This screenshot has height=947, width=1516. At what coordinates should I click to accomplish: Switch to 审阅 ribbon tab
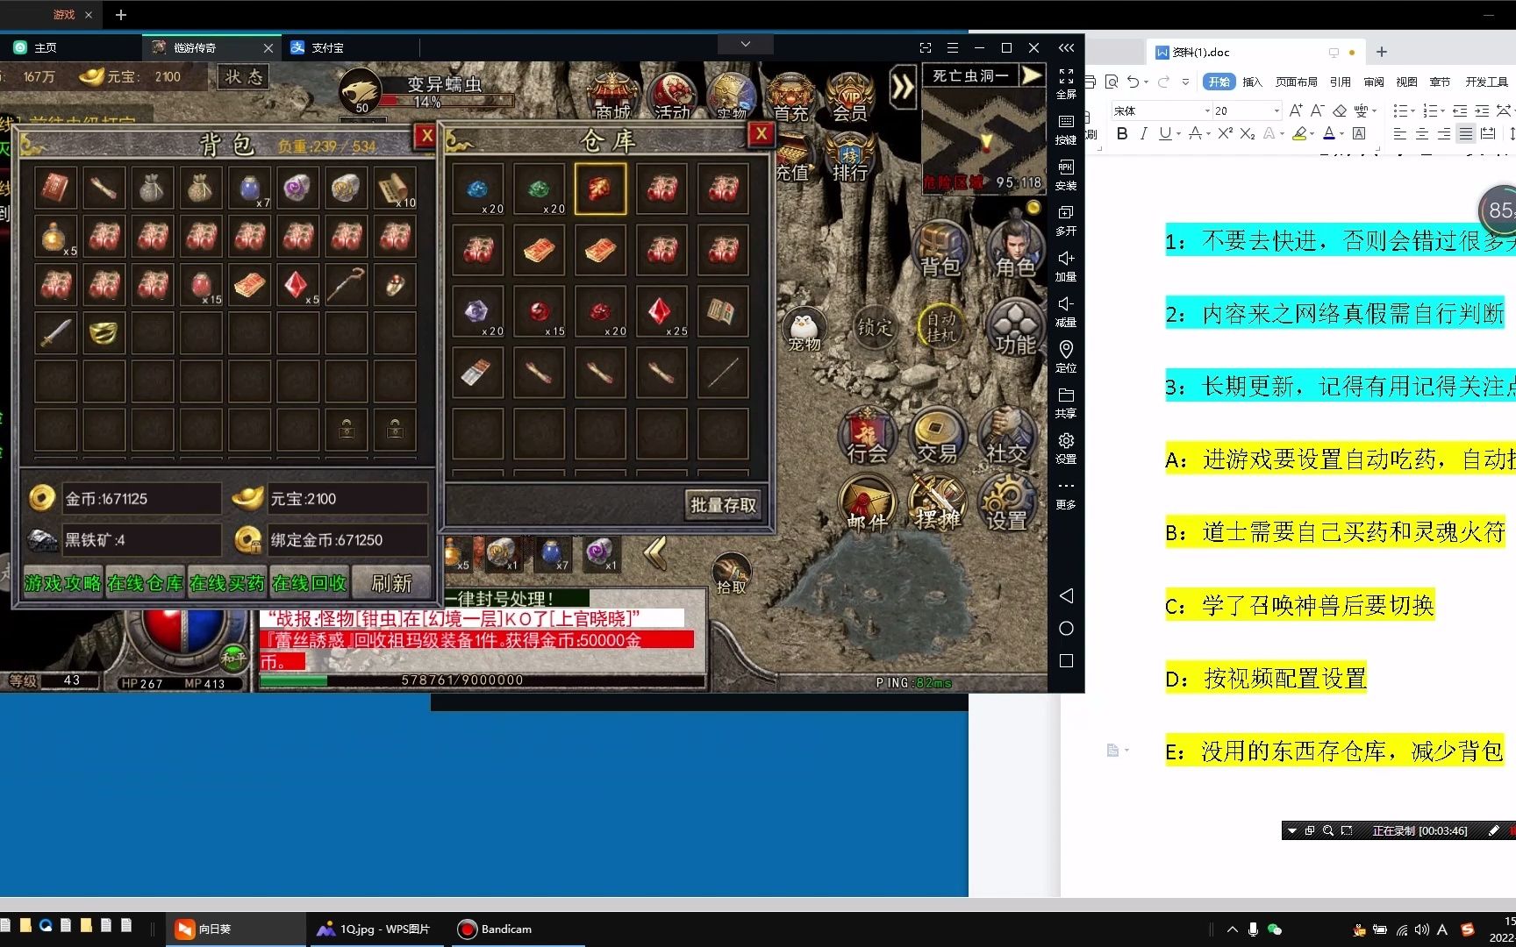(1374, 82)
